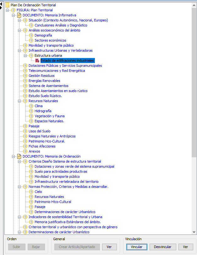Click Ver in the Vinculación group
The width and height of the screenshot is (197, 255).
pyautogui.click(x=186, y=247)
